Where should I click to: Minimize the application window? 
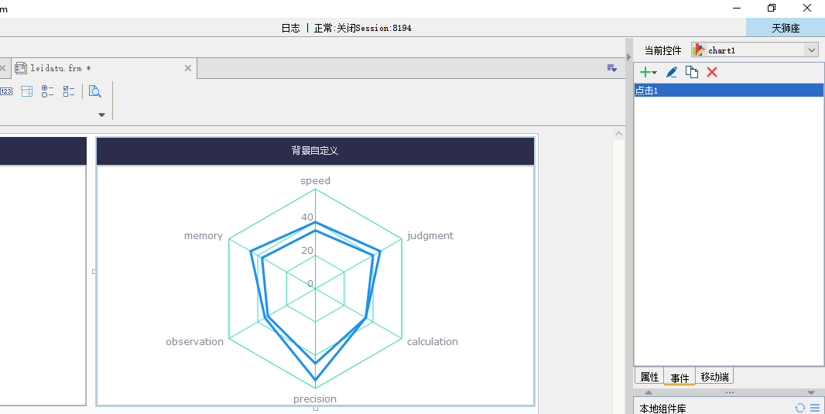[737, 8]
